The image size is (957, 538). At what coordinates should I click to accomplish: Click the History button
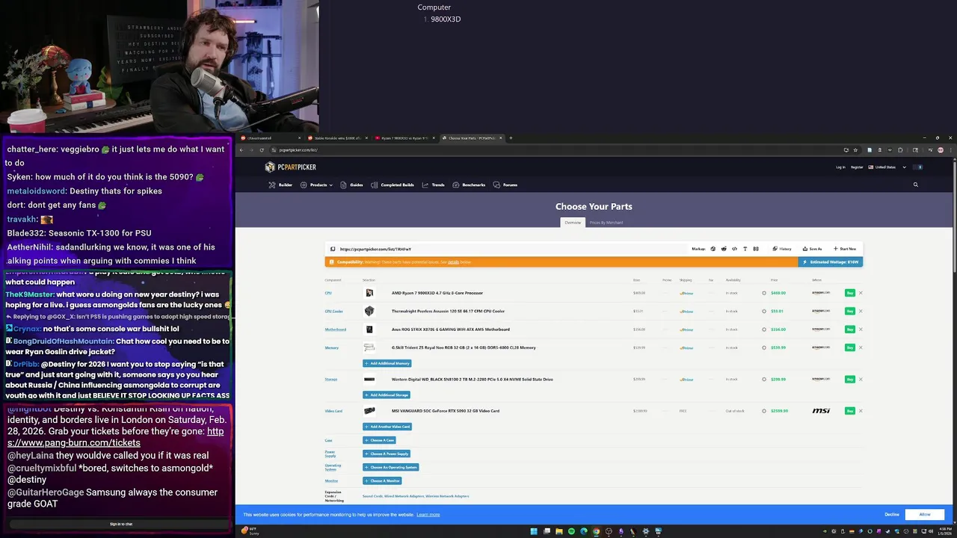[x=782, y=249]
